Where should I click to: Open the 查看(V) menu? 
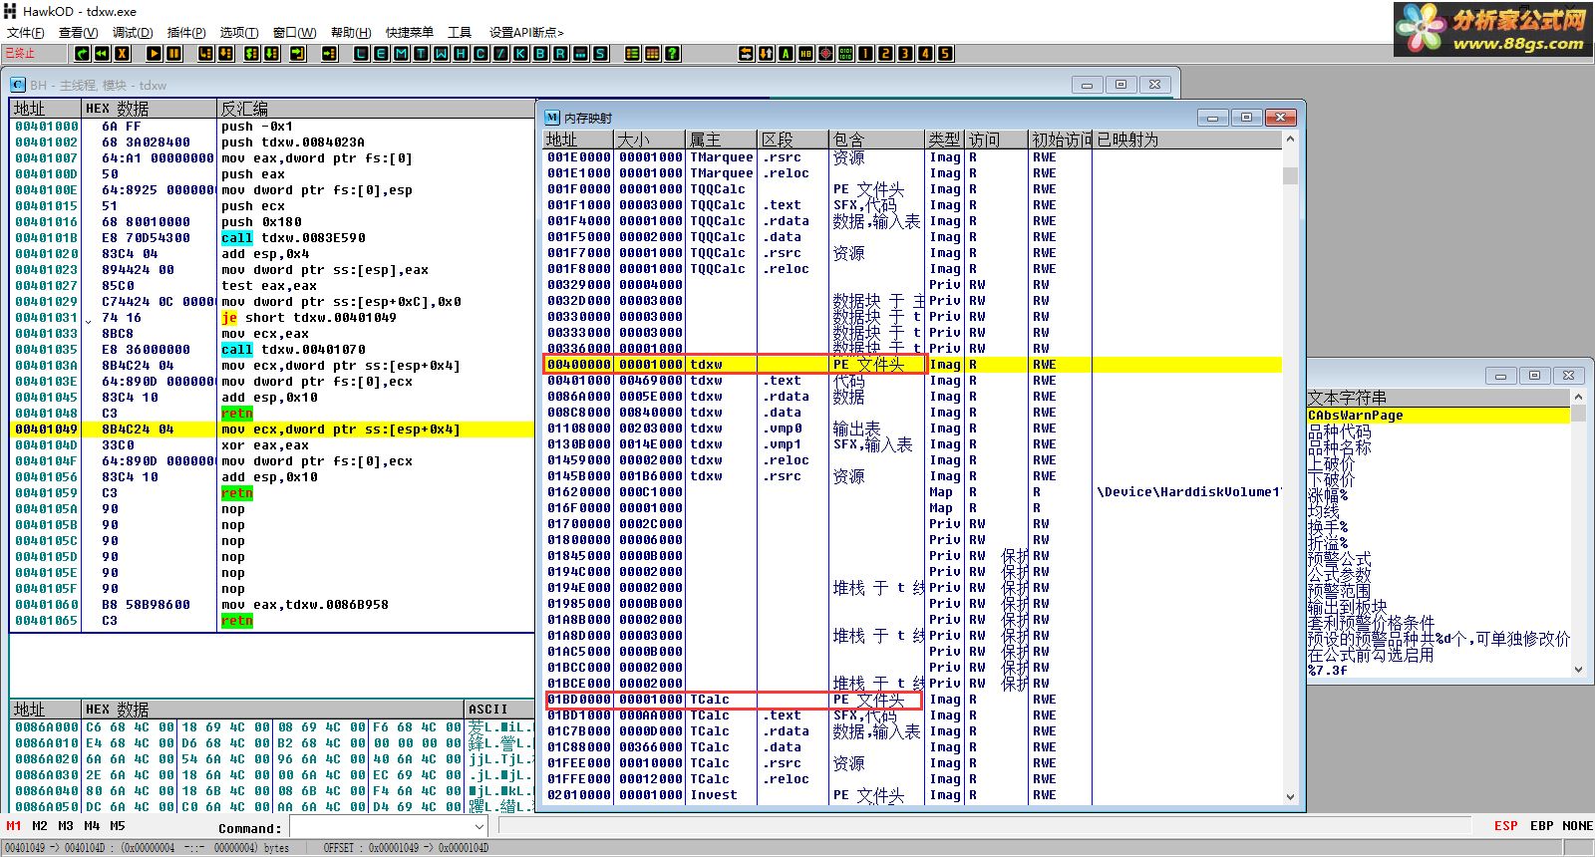click(78, 33)
